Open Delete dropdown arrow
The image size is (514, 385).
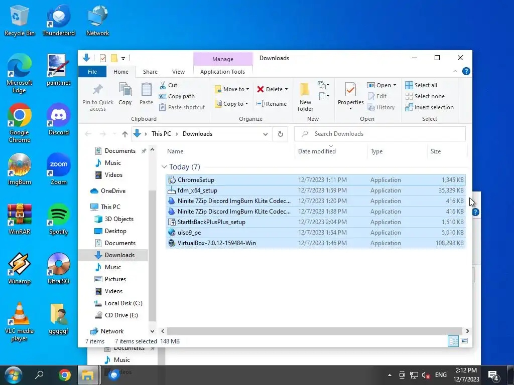click(x=286, y=89)
